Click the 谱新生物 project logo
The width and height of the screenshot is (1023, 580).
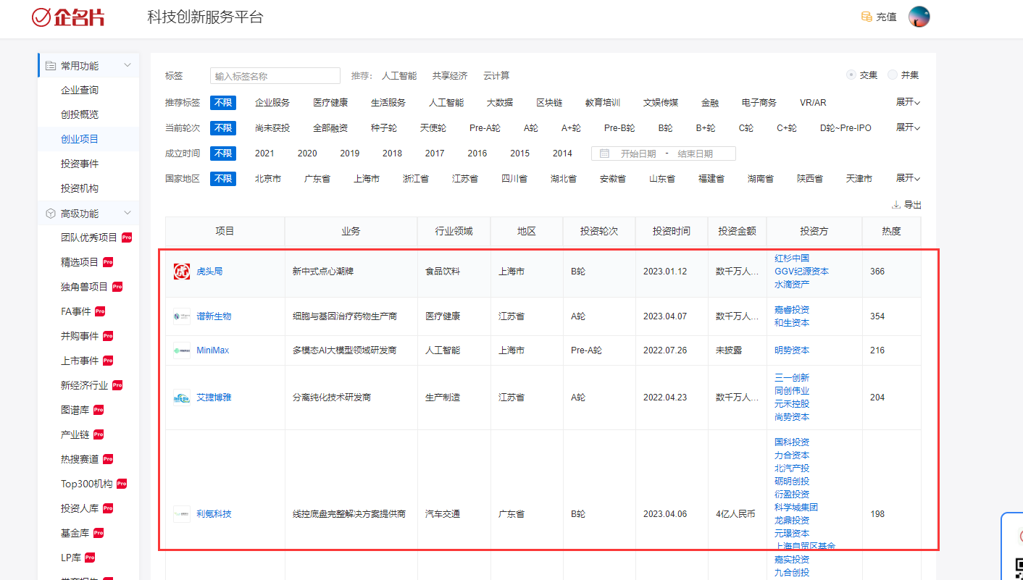point(182,316)
